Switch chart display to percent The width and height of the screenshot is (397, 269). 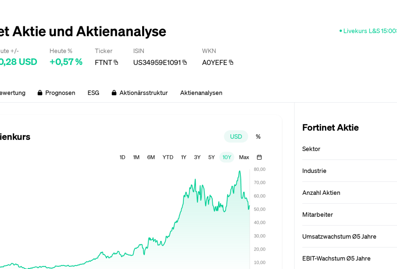click(258, 136)
